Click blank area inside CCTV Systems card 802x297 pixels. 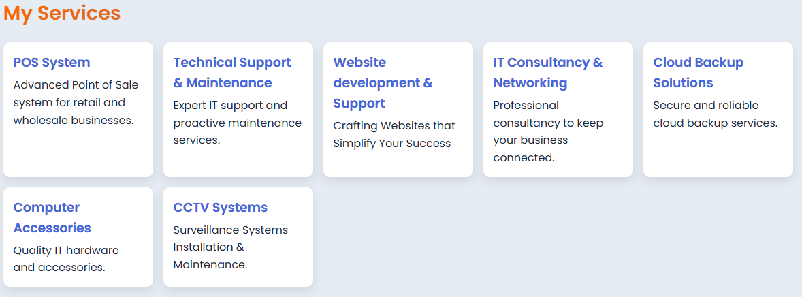point(238,279)
